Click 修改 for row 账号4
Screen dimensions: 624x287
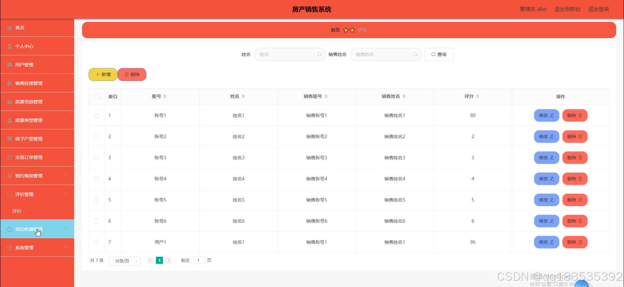pos(546,179)
